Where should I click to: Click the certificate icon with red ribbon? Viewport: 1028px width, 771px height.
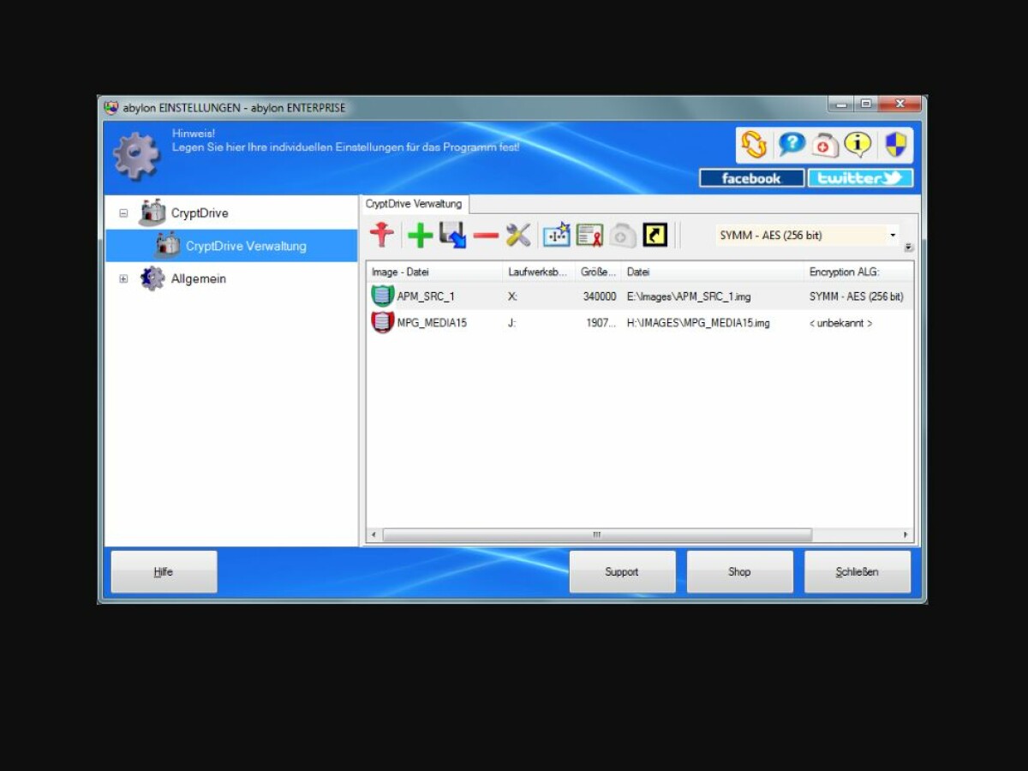tap(589, 235)
